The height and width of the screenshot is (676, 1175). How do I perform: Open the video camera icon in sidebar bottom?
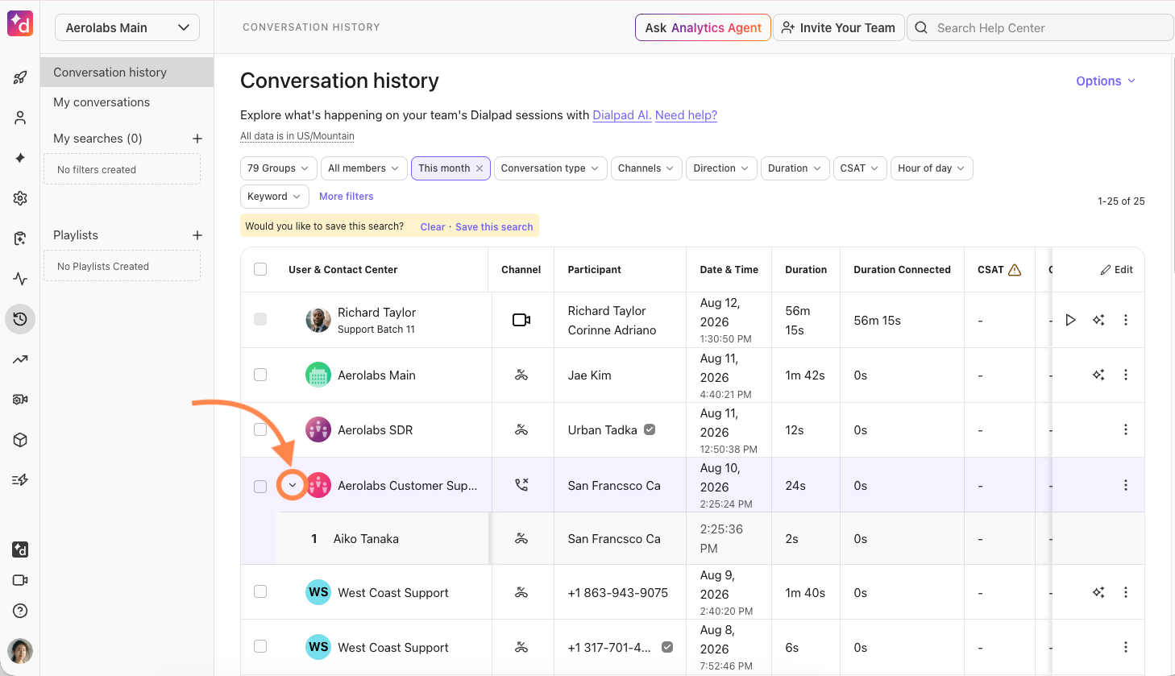[x=20, y=580]
